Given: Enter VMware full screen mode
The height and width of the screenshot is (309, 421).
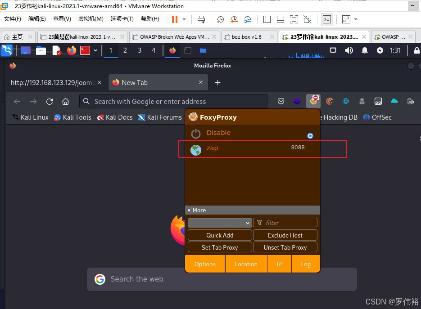Looking at the screenshot, I should click(294, 19).
